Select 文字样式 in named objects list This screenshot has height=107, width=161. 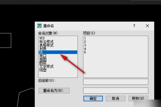pyautogui.click(x=46, y=66)
